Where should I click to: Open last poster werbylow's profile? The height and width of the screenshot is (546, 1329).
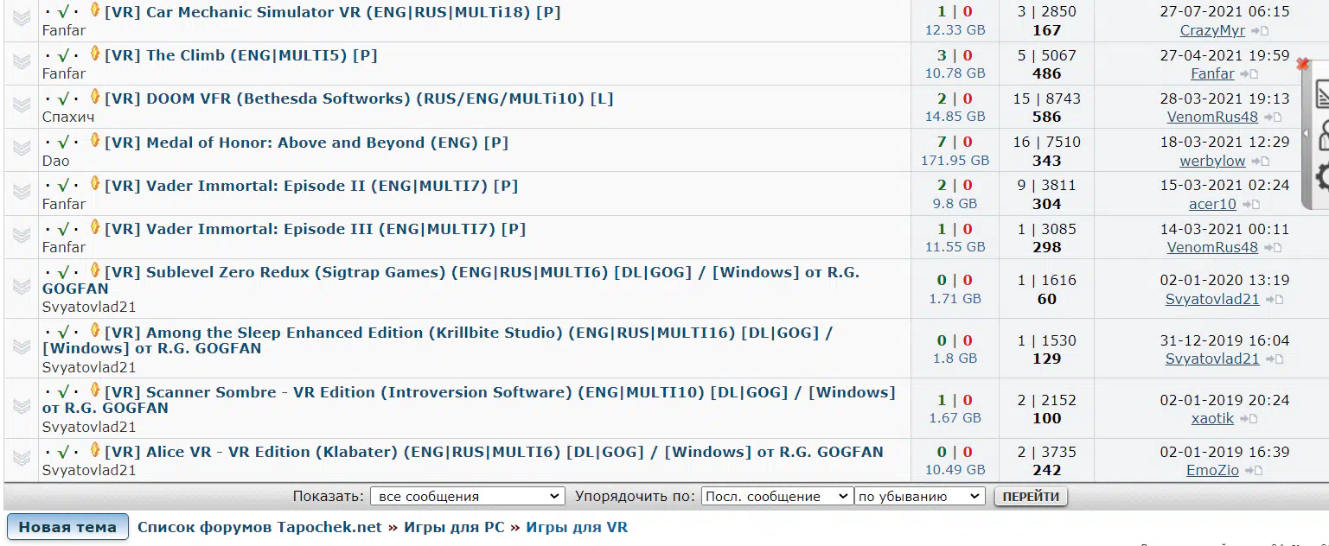pos(1212,162)
